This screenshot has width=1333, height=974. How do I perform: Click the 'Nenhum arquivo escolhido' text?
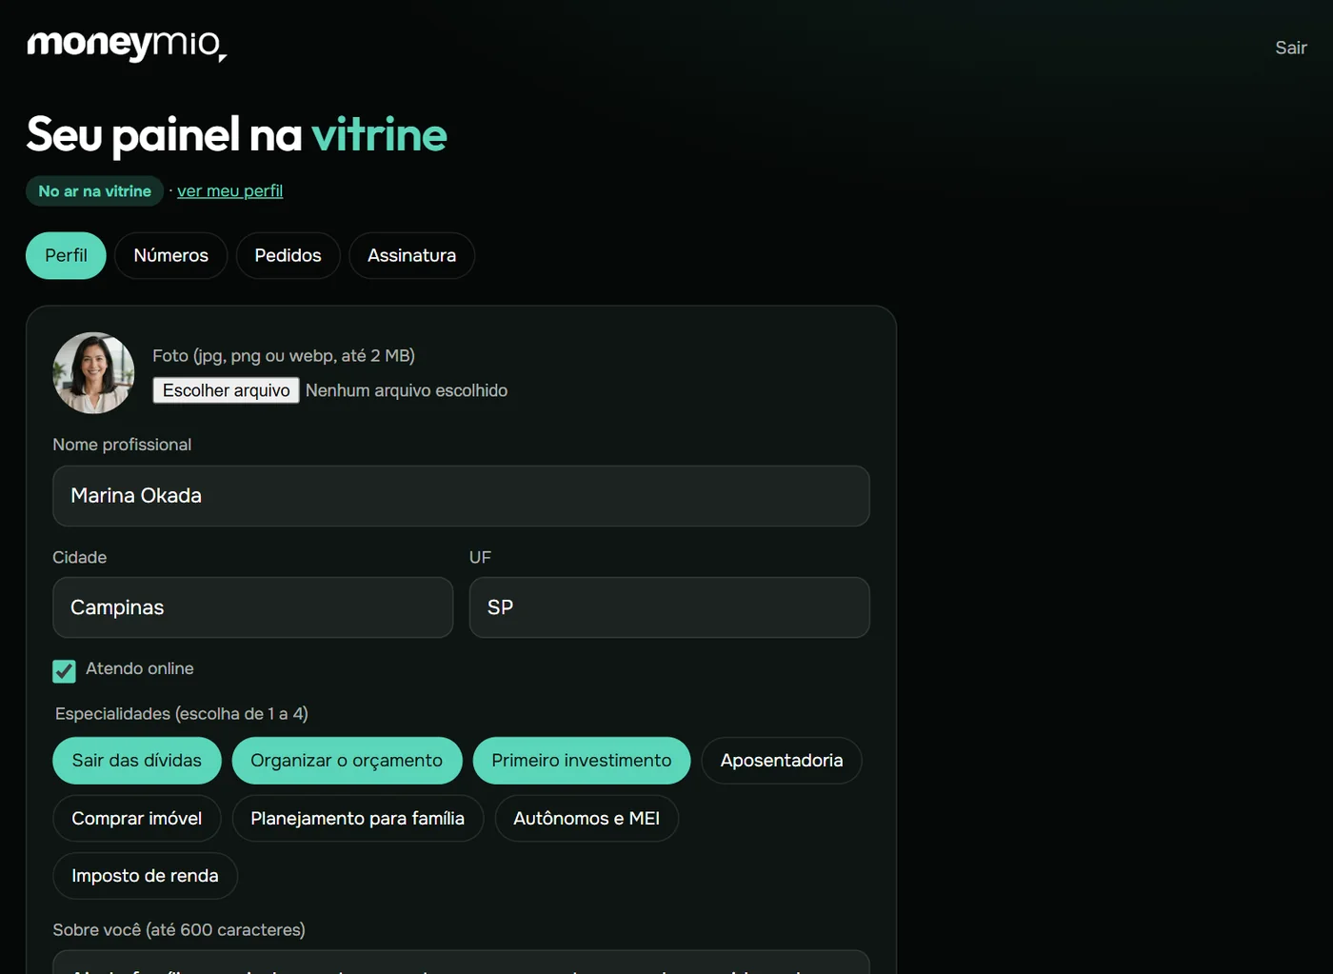[x=407, y=390]
